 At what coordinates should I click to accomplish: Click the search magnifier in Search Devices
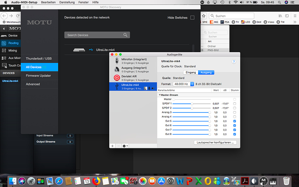click(x=125, y=35)
